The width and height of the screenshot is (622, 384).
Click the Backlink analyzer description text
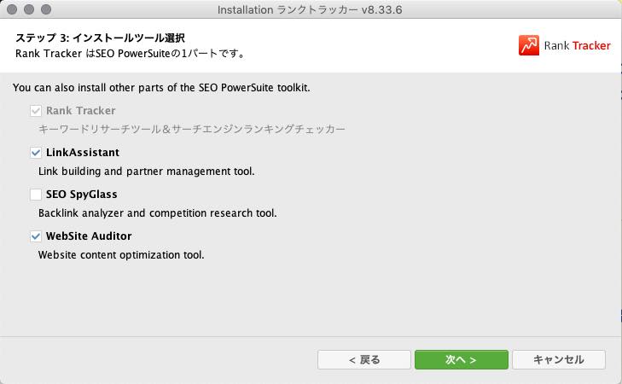click(x=158, y=213)
